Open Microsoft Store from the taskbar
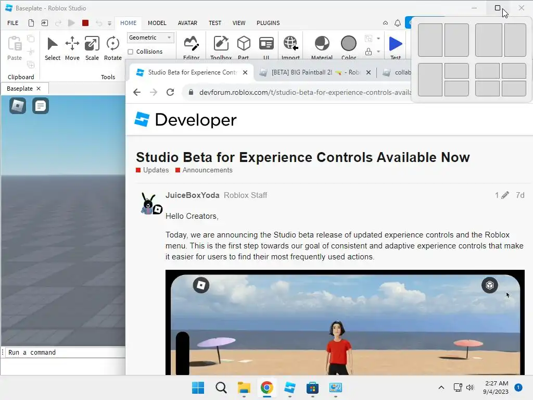 point(312,387)
